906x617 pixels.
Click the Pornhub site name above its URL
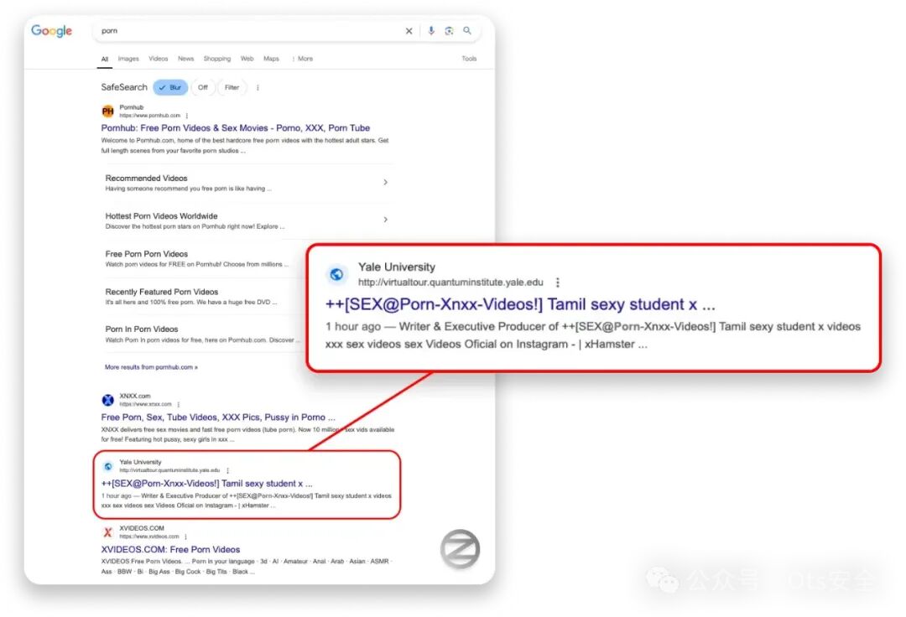tap(131, 107)
